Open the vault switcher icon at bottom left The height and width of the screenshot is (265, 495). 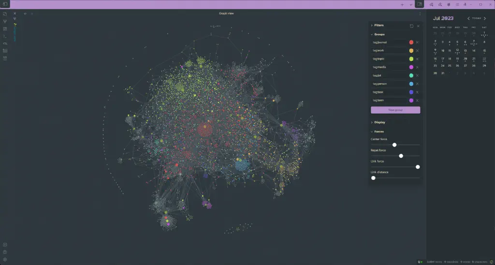(x=5, y=245)
